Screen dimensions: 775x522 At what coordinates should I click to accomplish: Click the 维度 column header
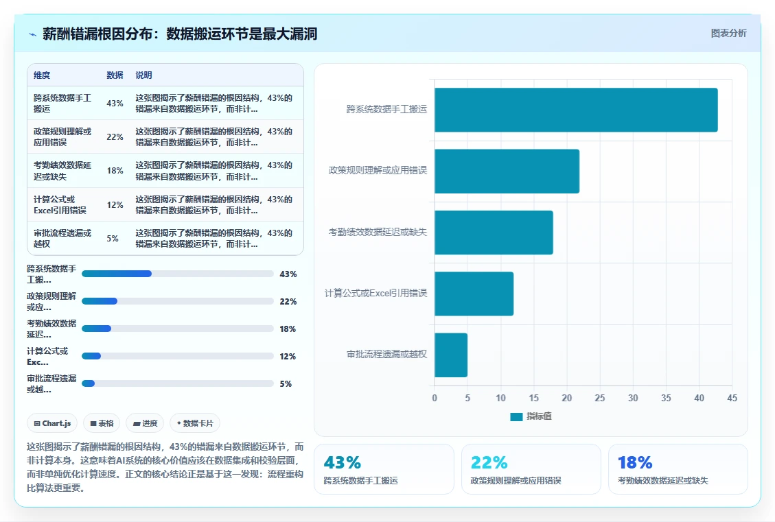point(42,75)
